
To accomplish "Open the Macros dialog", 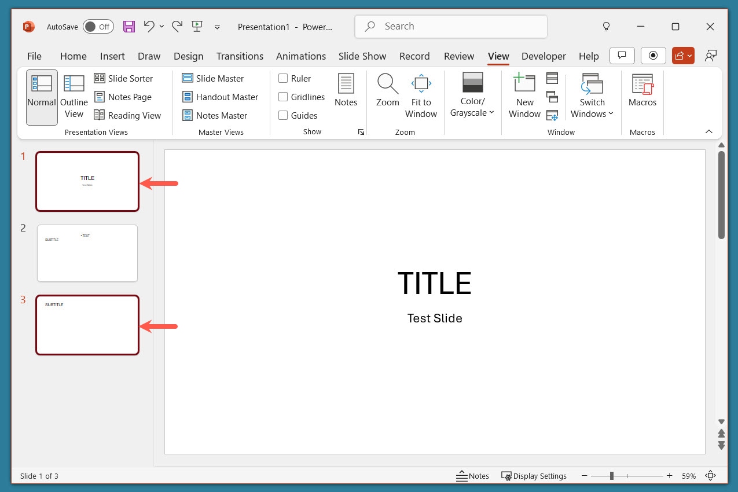I will click(642, 90).
